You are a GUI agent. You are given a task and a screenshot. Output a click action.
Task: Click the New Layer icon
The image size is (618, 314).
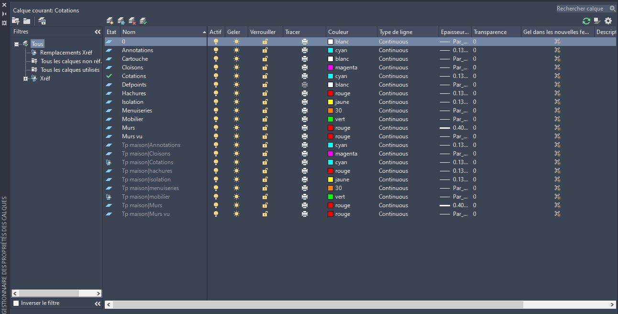[x=110, y=21]
